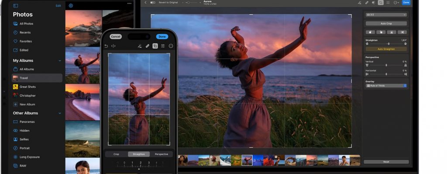Open the color adjustments sliders icon on the phone

163,46
